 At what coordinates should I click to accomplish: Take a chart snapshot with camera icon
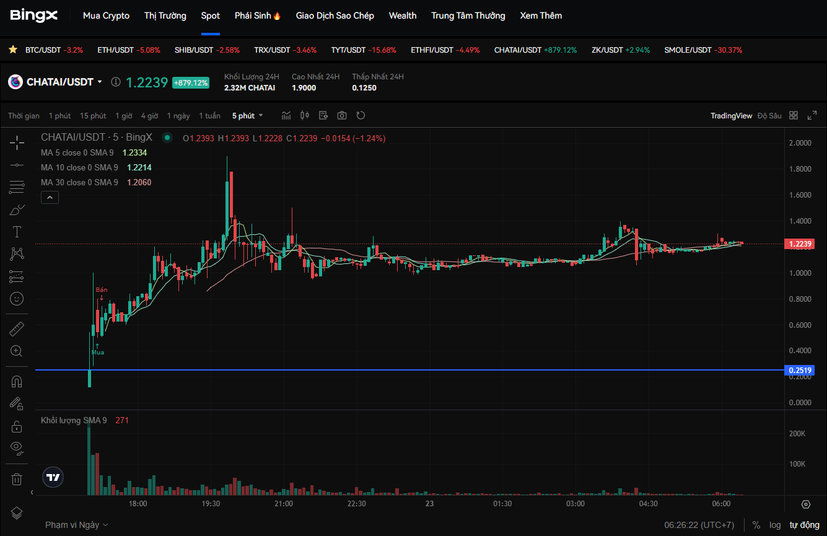click(342, 115)
